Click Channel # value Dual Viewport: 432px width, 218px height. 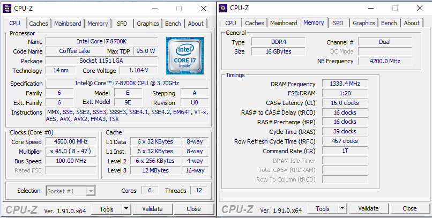point(385,42)
